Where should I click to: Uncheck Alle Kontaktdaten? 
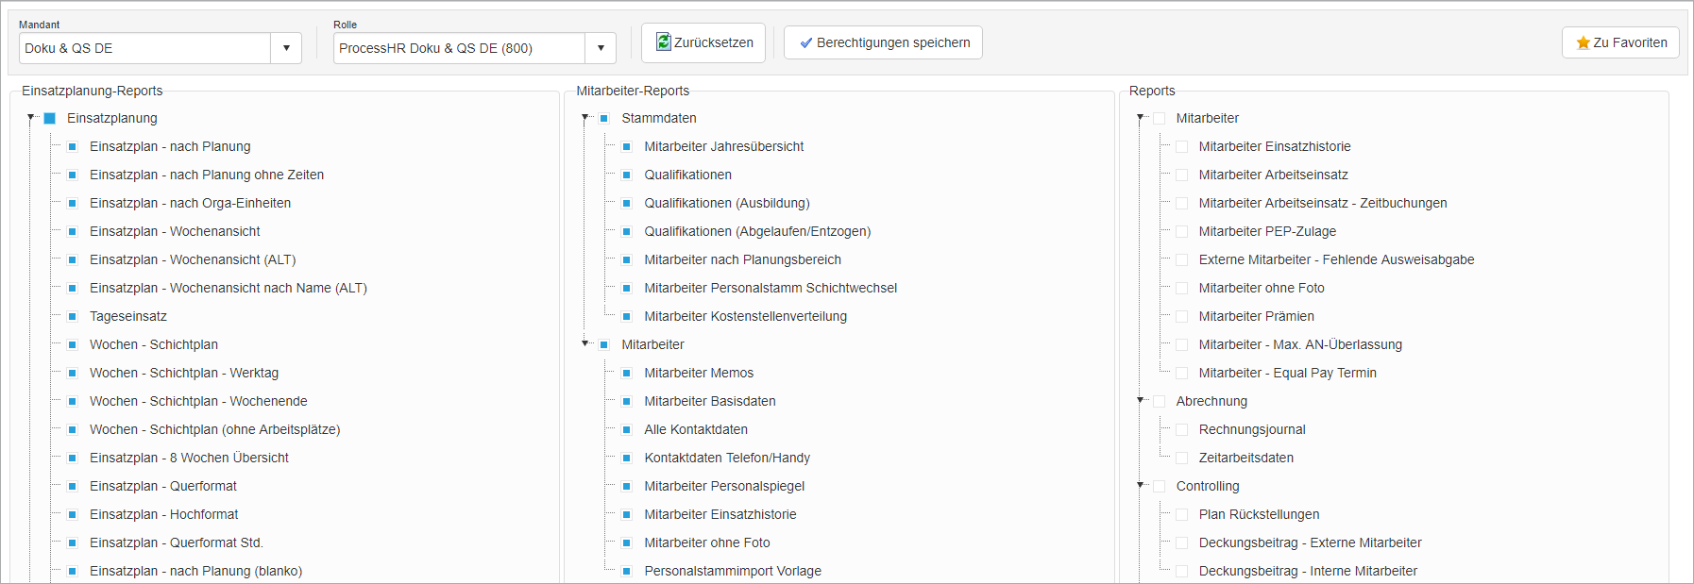[x=627, y=429]
